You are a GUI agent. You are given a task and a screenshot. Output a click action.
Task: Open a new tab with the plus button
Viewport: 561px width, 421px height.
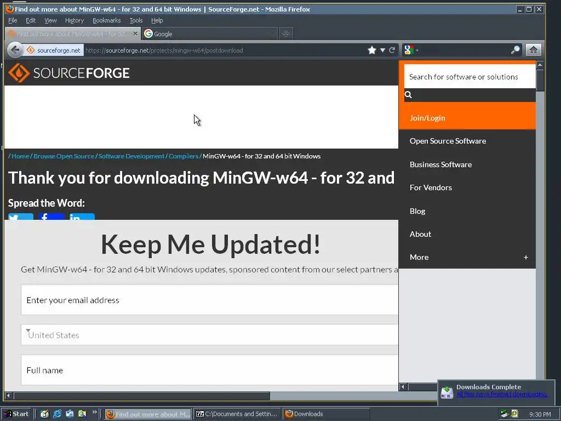click(285, 33)
